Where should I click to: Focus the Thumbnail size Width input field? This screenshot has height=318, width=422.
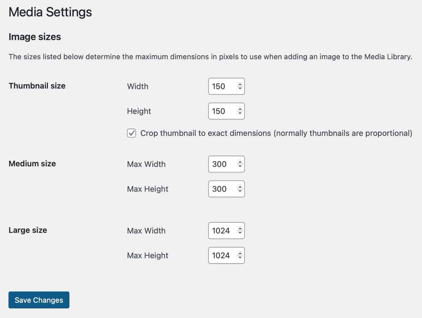(x=226, y=86)
